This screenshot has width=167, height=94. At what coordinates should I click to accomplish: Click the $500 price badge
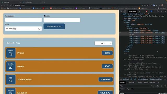(x=107, y=53)
